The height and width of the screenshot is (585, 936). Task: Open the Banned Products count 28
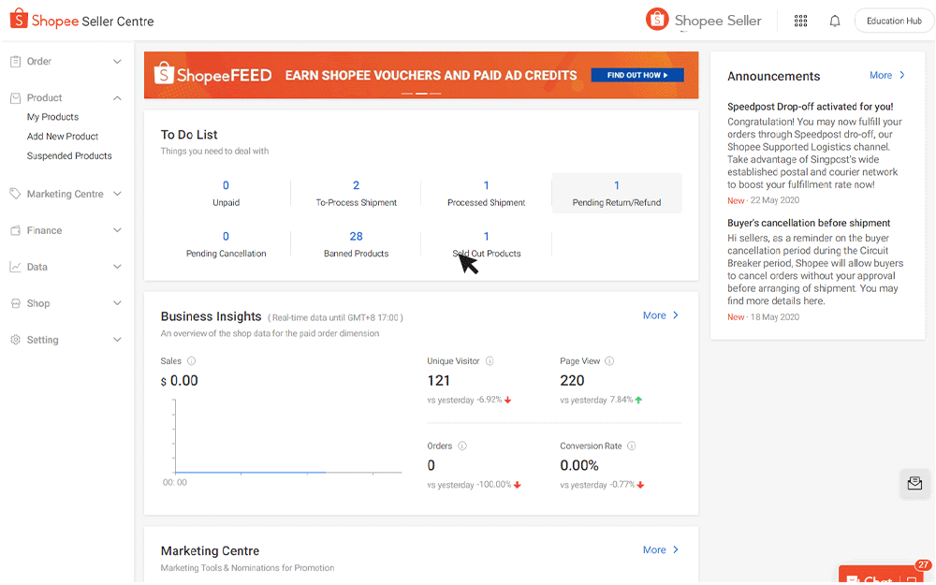pos(356,237)
